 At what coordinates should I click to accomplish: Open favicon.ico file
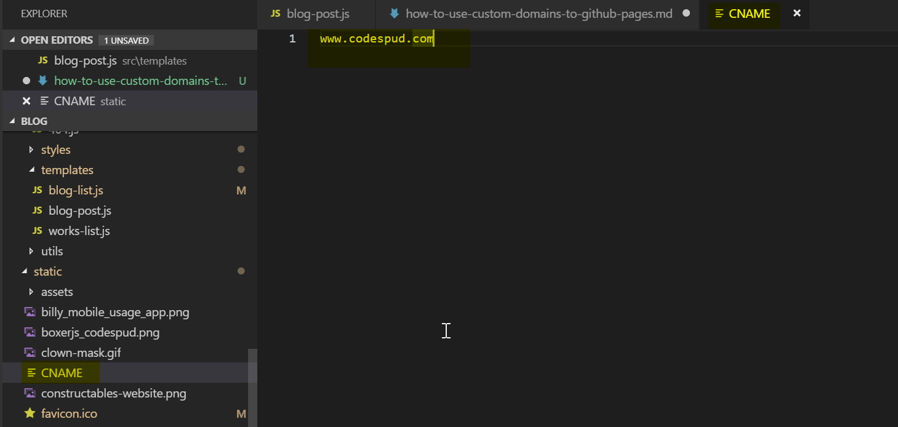pyautogui.click(x=69, y=413)
